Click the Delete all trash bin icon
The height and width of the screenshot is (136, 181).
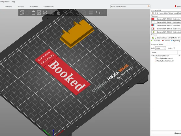[x=33, y=12]
